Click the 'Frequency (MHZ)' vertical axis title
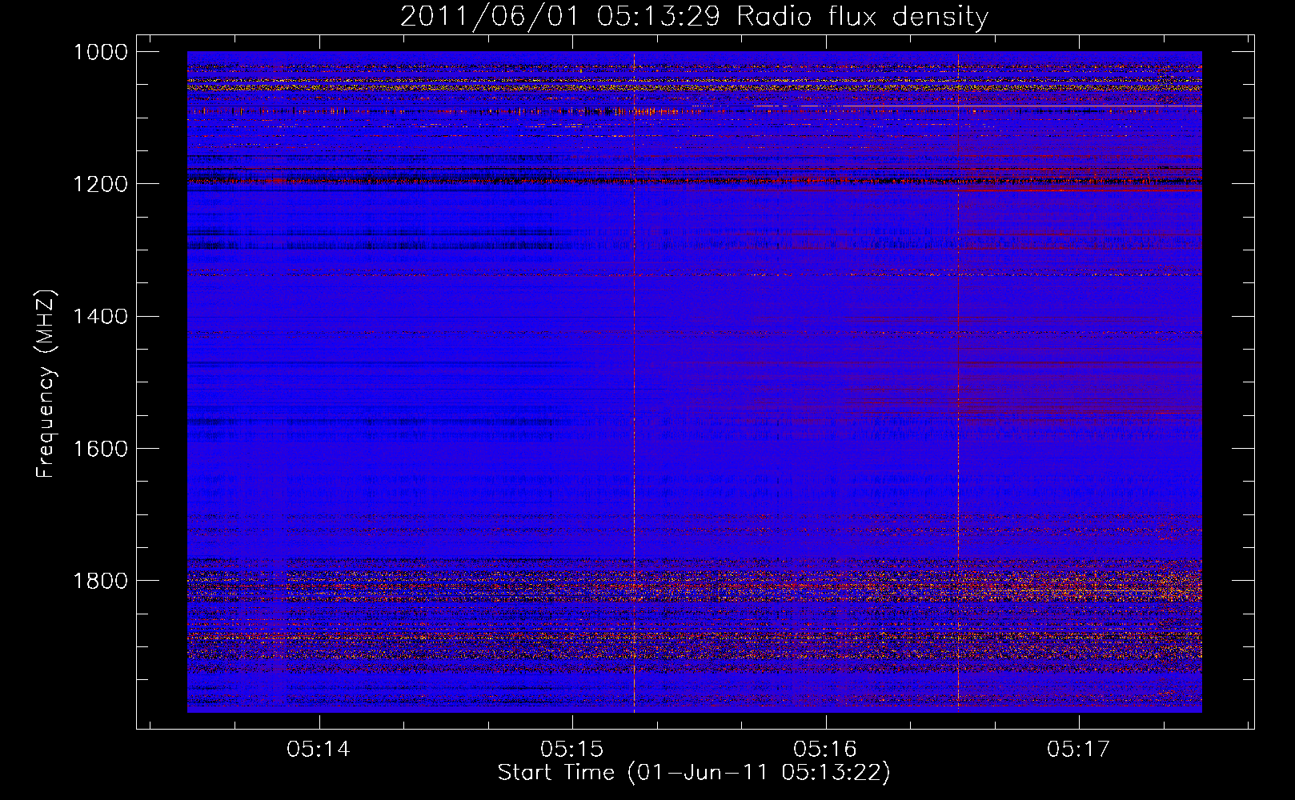The image size is (1295, 800). pos(46,384)
